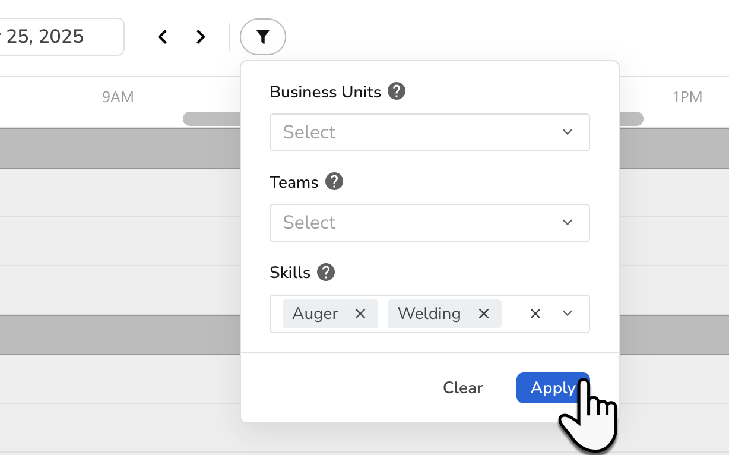Select the Auger skill tag chip
Viewport: 729px width, 455px height.
tap(315, 314)
